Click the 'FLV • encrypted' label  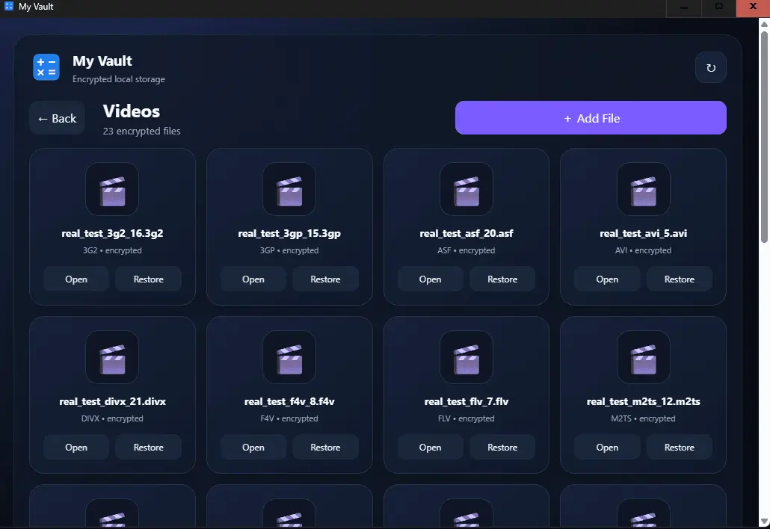click(466, 418)
